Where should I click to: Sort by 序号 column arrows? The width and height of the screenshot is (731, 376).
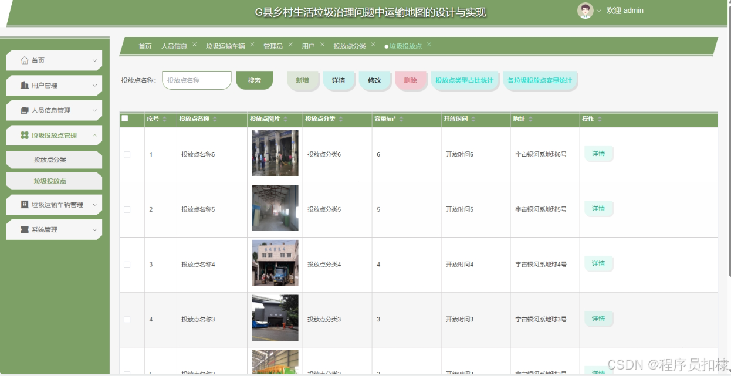pyautogui.click(x=164, y=119)
